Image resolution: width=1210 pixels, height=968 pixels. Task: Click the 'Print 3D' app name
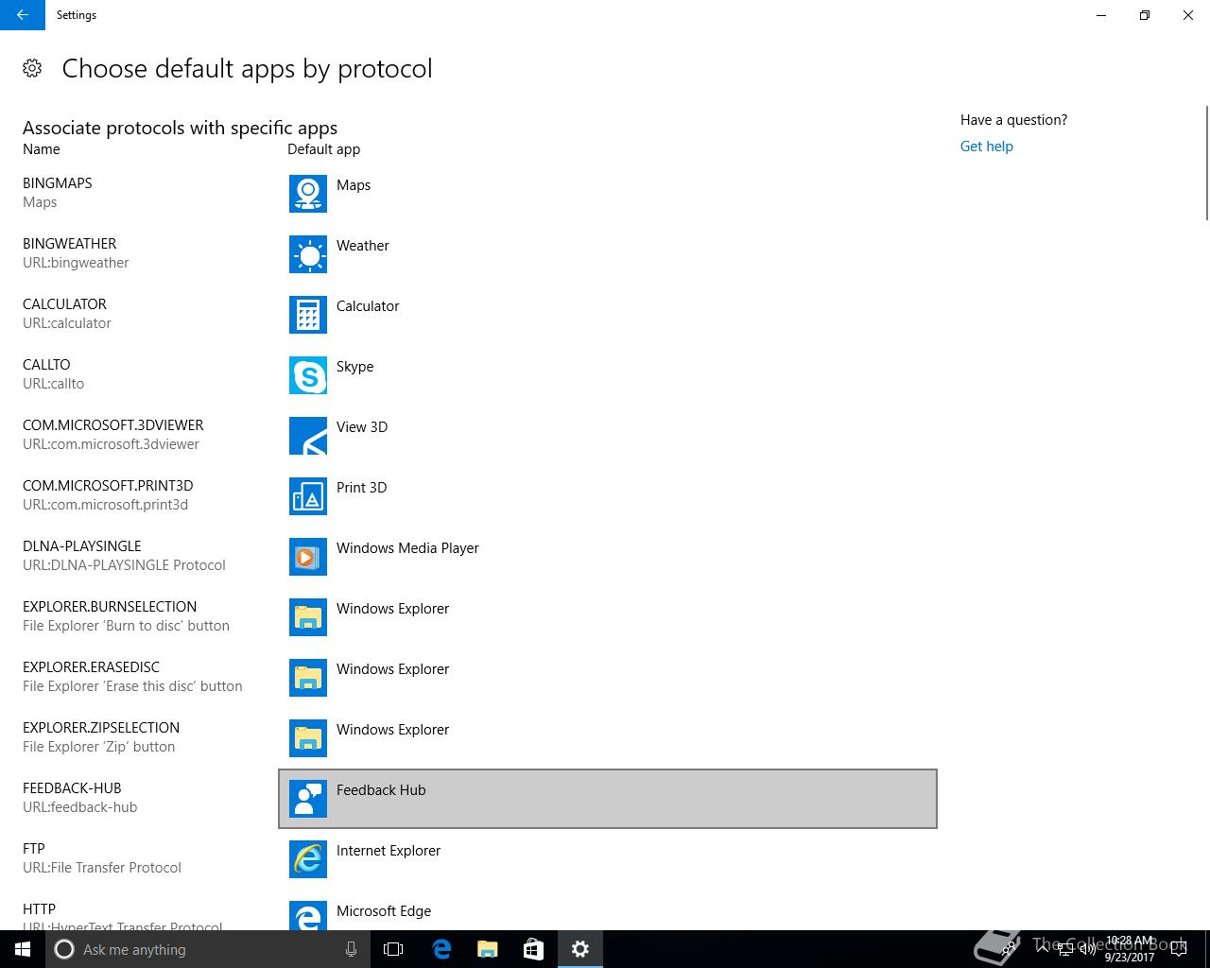click(361, 488)
